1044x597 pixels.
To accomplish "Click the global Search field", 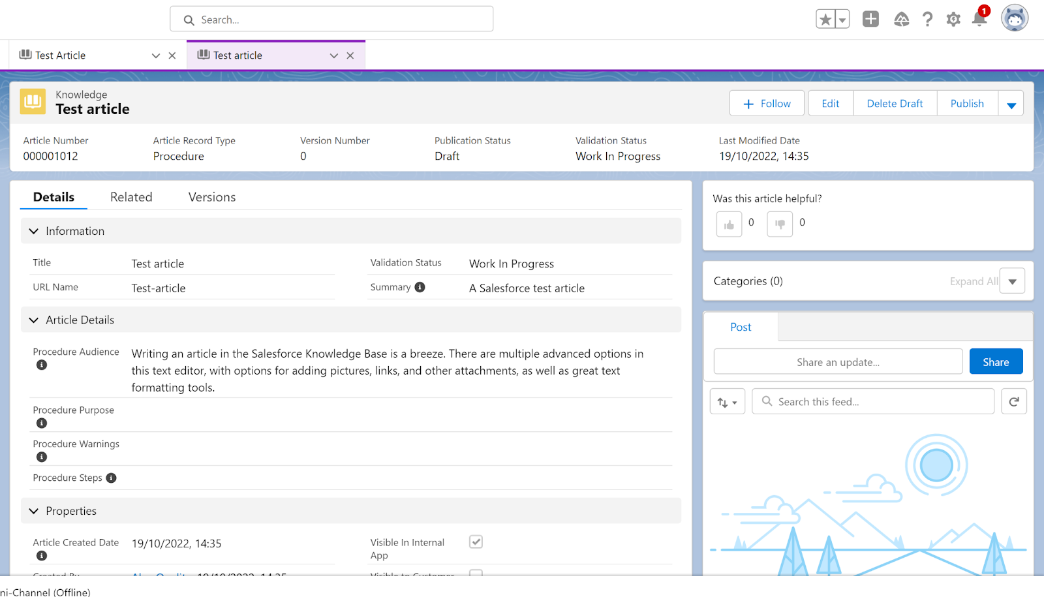I will click(331, 20).
